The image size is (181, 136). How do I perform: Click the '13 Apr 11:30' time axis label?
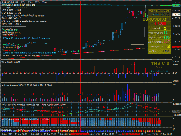(x=108, y=134)
